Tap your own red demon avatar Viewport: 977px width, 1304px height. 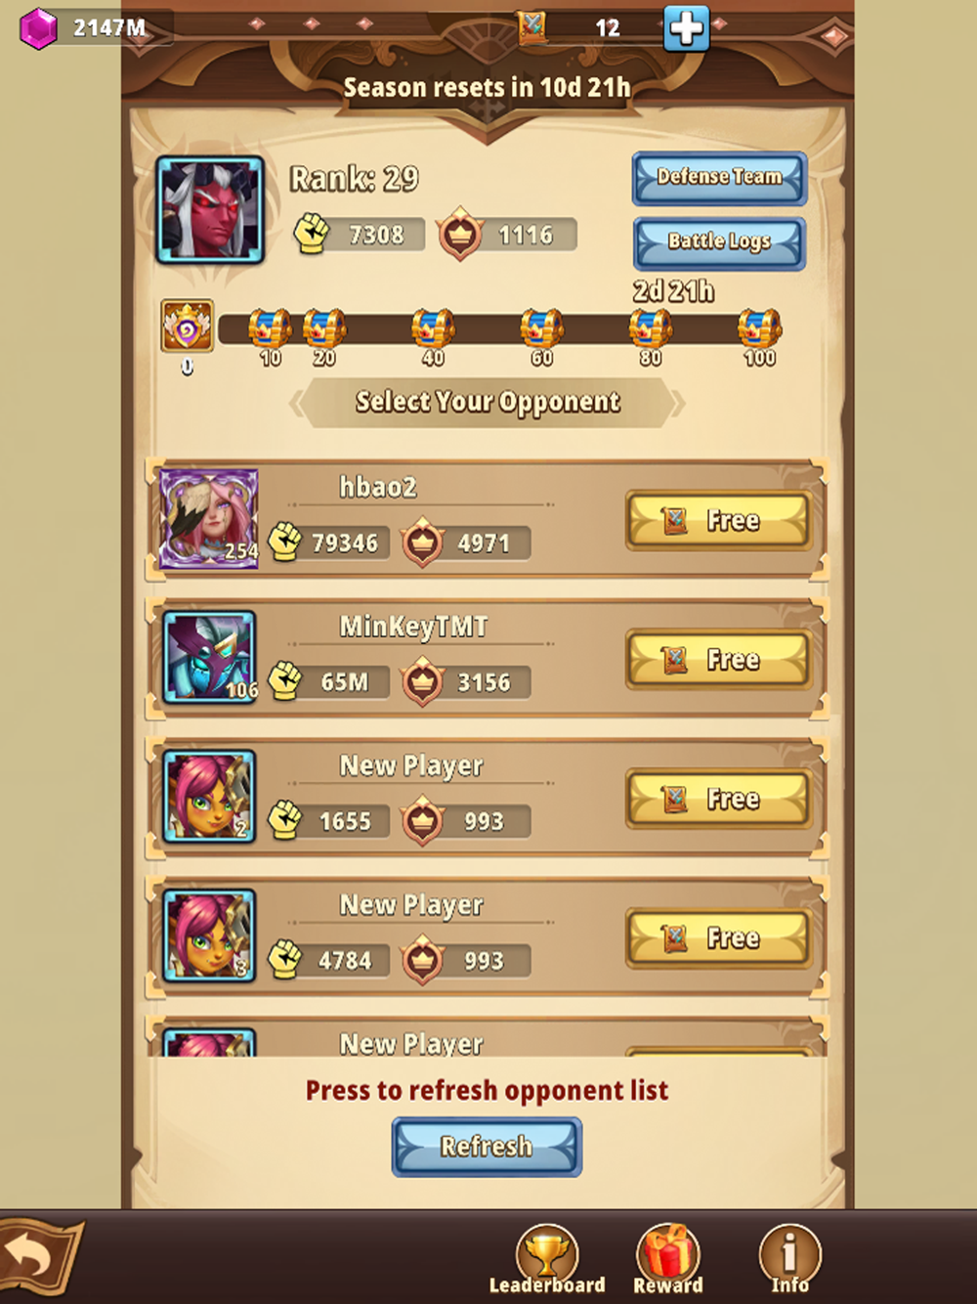pos(210,210)
